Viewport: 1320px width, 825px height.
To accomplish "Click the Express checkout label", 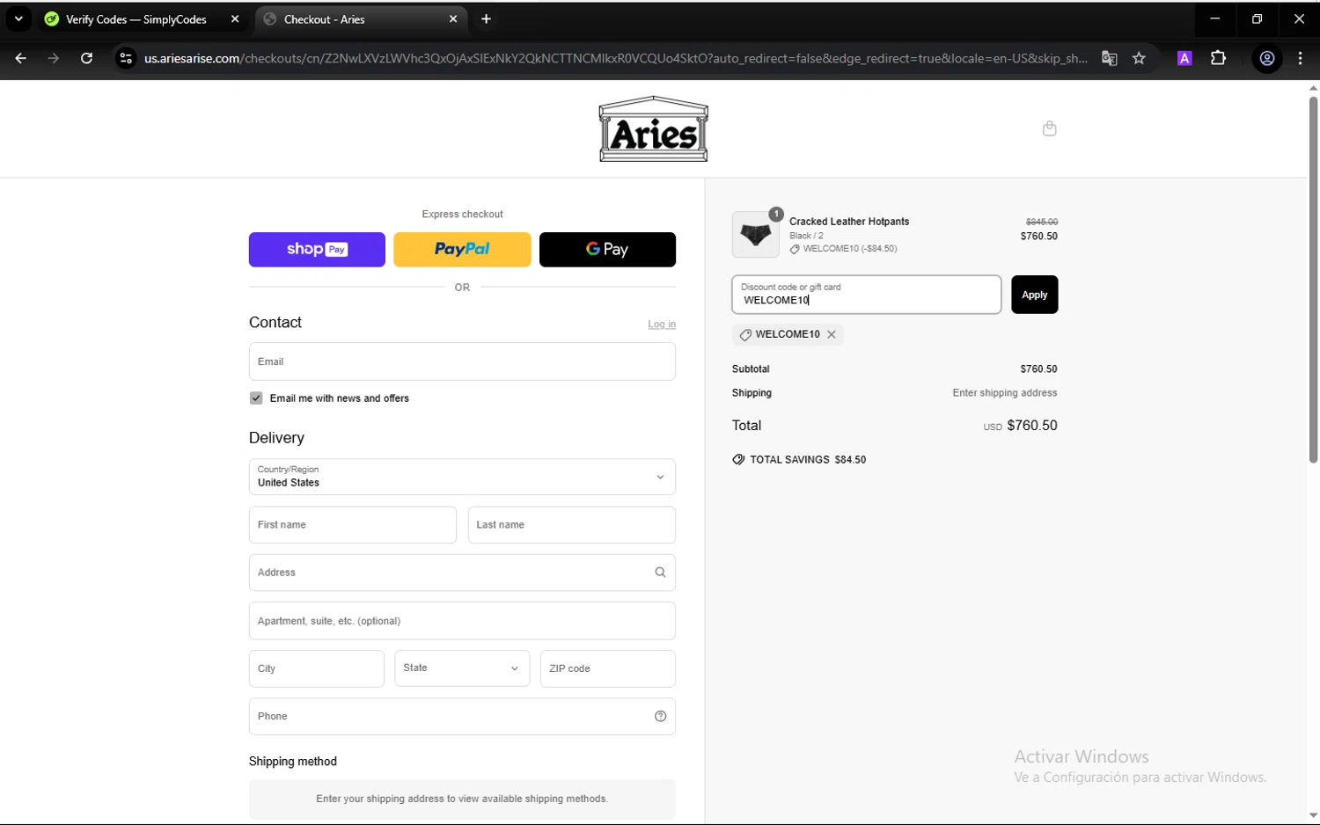I will tap(462, 215).
